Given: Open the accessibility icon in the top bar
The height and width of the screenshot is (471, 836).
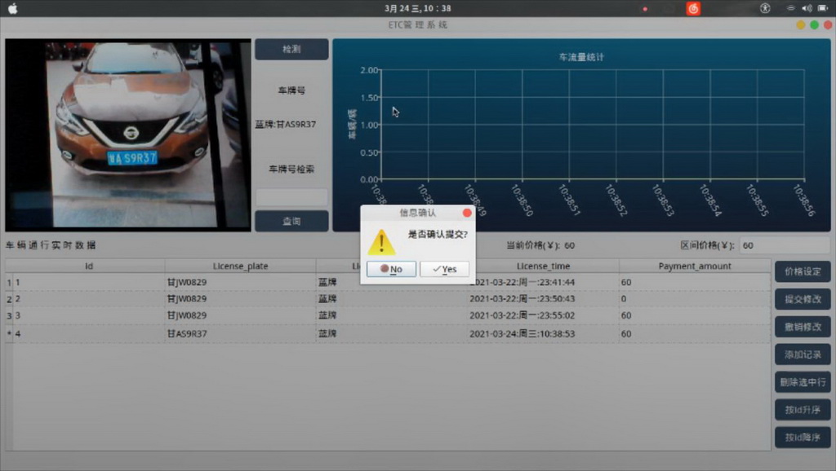Looking at the screenshot, I should [x=765, y=8].
